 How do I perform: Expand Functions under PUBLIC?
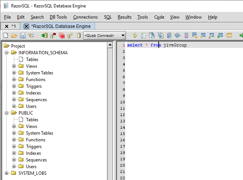14,140
